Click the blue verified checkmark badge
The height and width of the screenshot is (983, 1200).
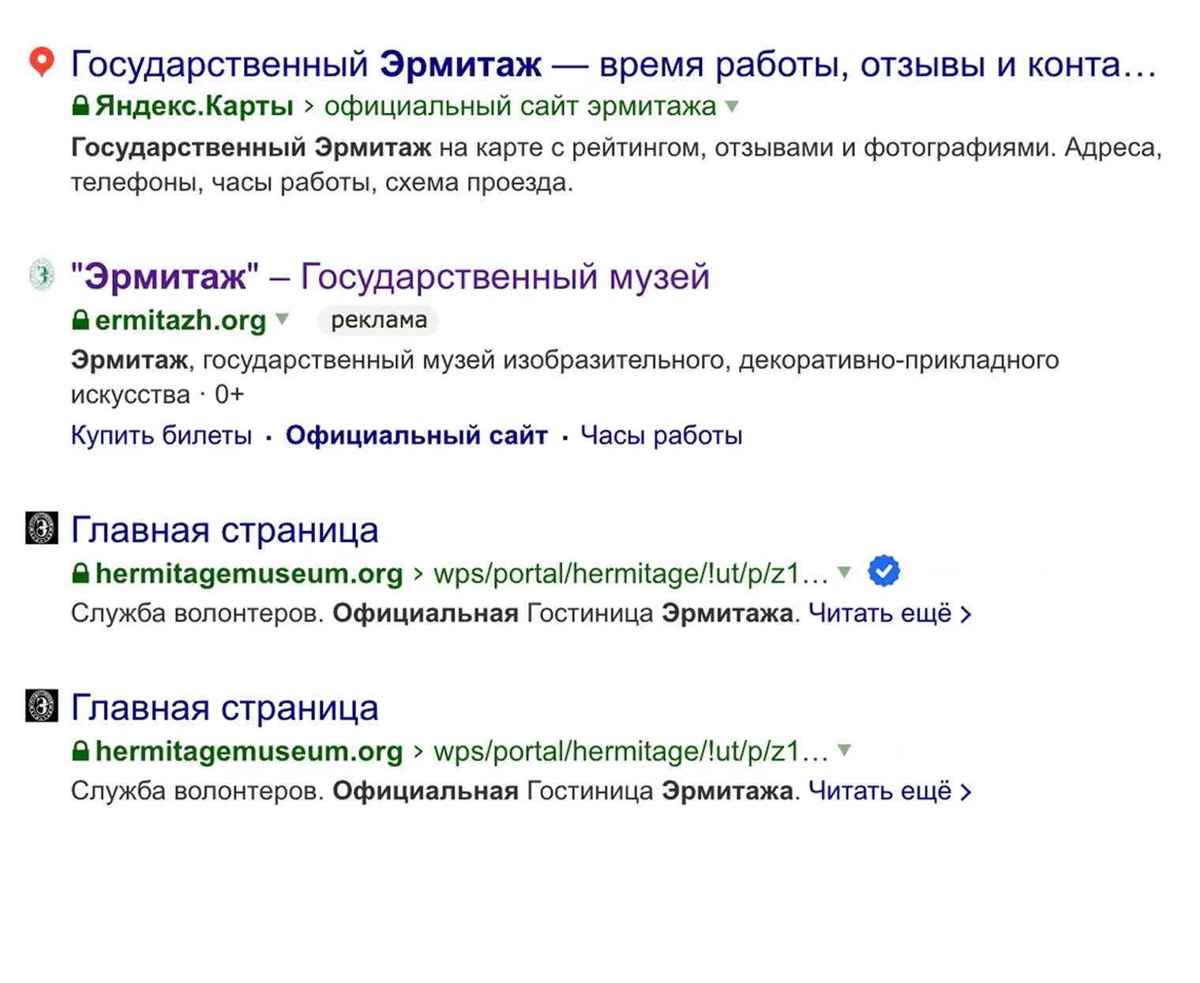(x=884, y=571)
